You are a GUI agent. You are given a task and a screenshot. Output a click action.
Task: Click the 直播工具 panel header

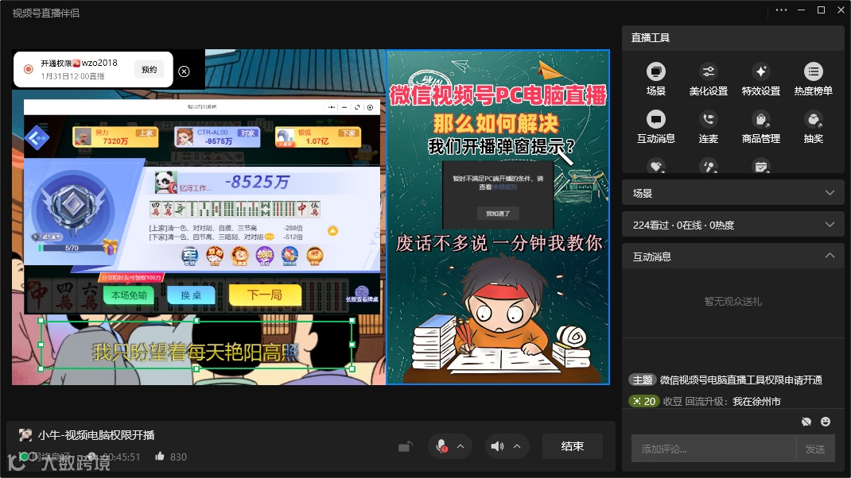point(732,38)
